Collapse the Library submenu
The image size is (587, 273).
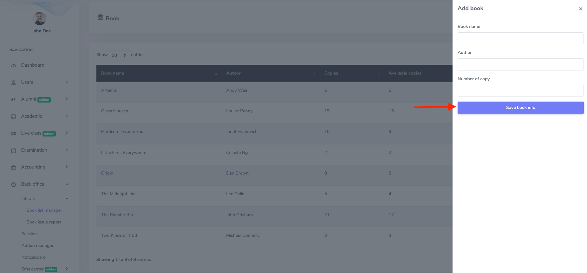point(67,199)
